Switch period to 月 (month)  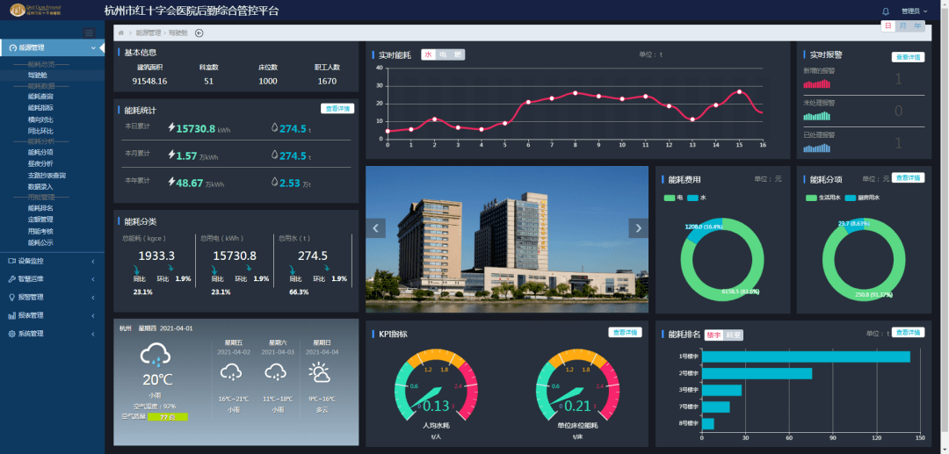point(903,26)
